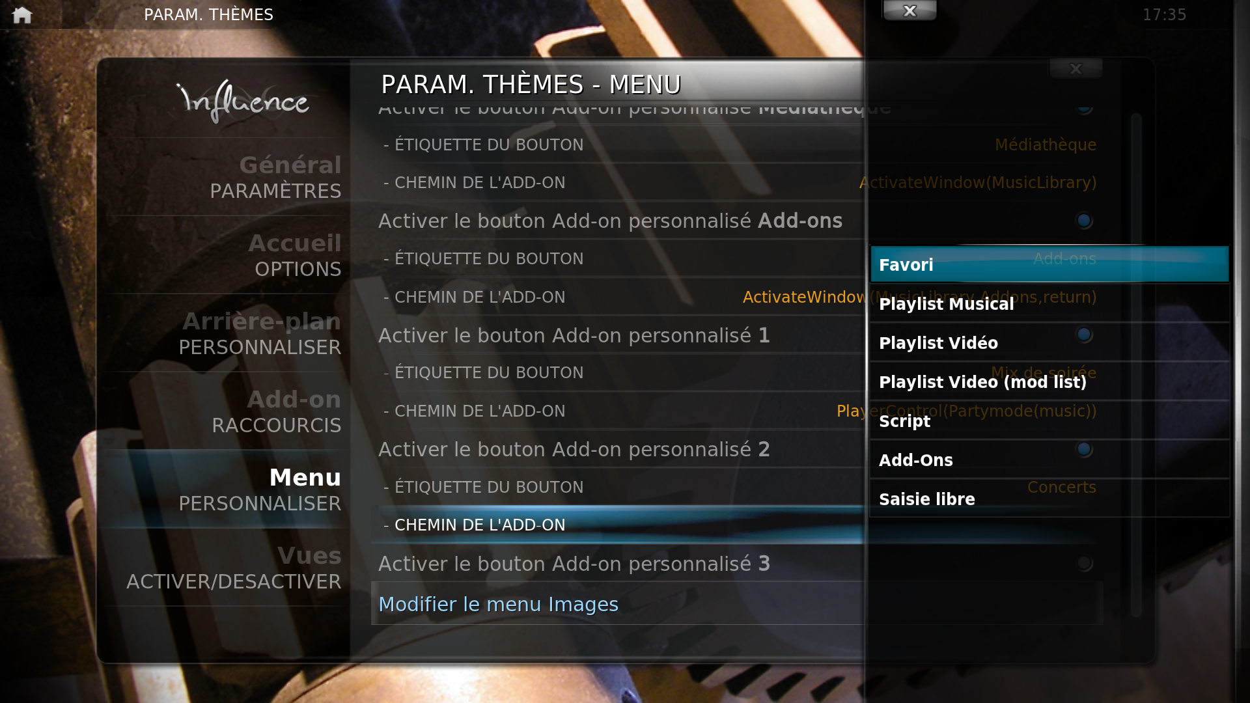Viewport: 1250px width, 703px height.
Task: Select Add-Ons entry in list
Action: (x=1049, y=460)
